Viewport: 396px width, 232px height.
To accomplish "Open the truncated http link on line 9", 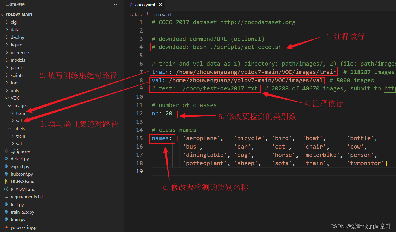I will pos(390,88).
